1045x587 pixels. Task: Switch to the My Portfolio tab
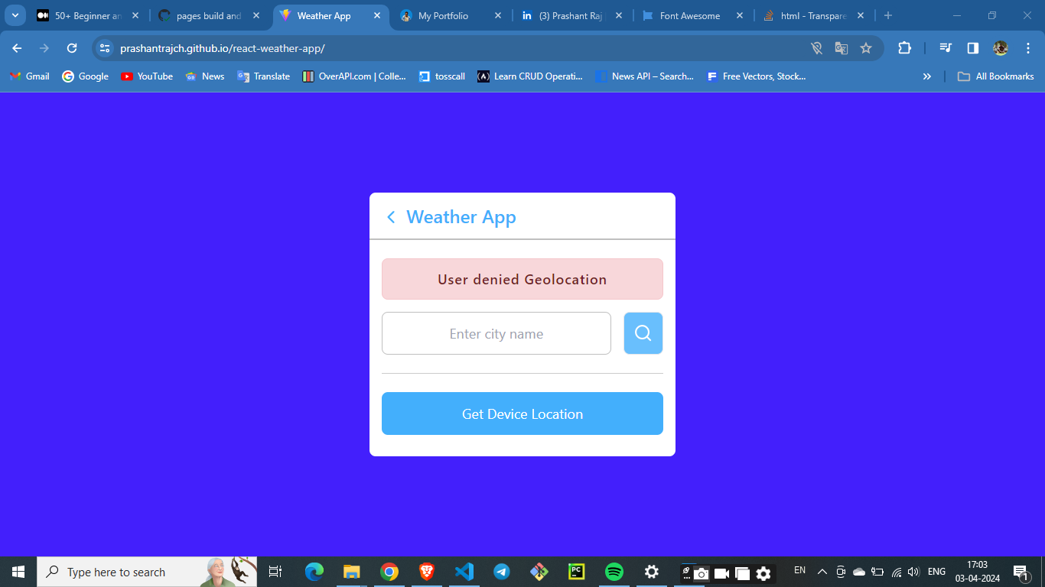(x=443, y=15)
